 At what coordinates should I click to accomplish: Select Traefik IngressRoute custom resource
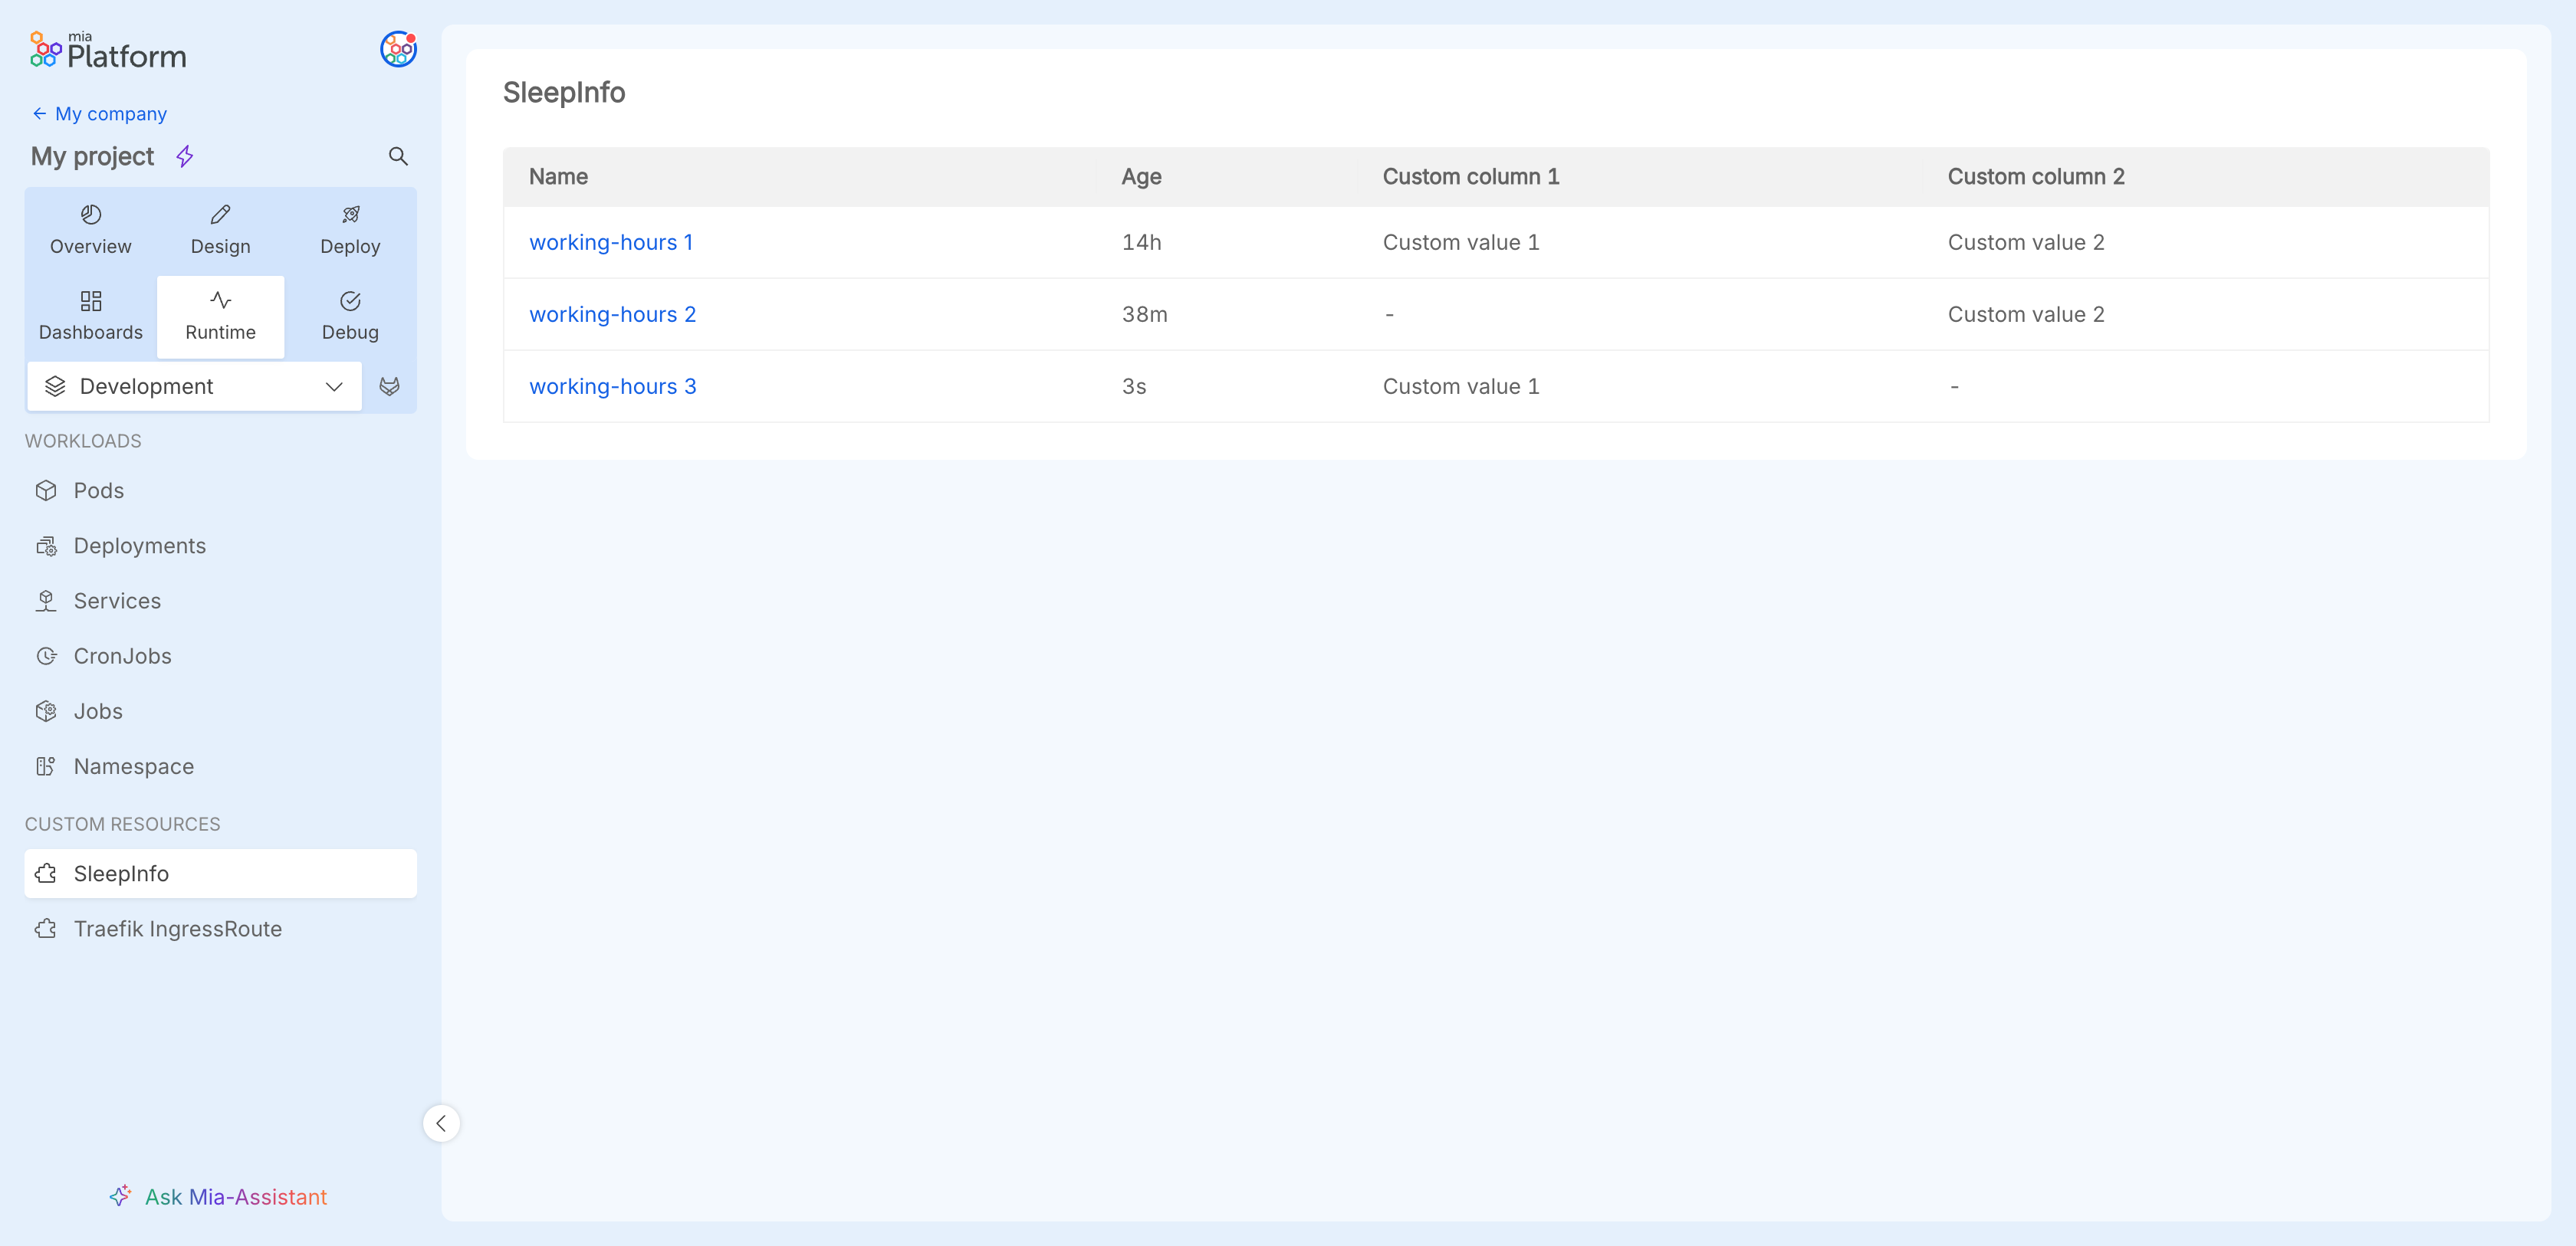coord(177,930)
